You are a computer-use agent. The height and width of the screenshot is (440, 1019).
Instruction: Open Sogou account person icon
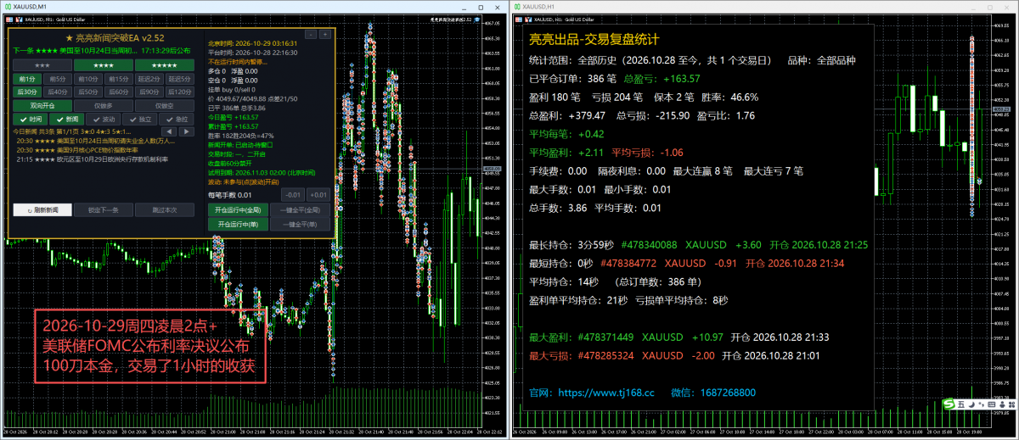pyautogui.click(x=1002, y=404)
